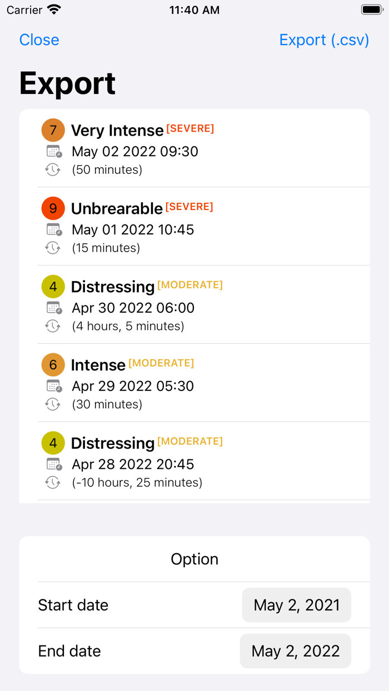Tap the calendar icon beside May 01 2022
This screenshot has width=389, height=691.
[x=53, y=229]
